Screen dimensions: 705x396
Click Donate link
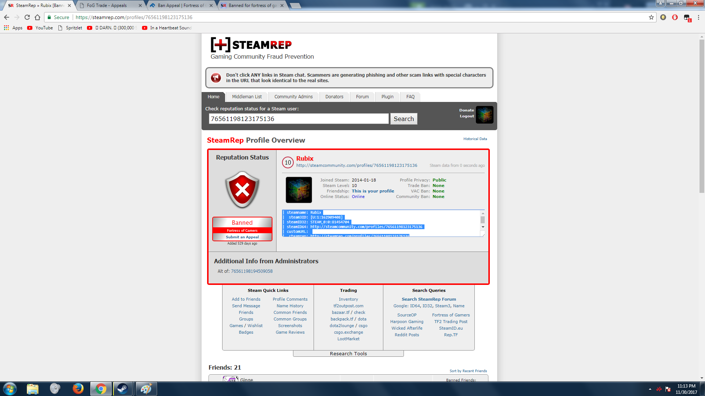[x=466, y=110]
